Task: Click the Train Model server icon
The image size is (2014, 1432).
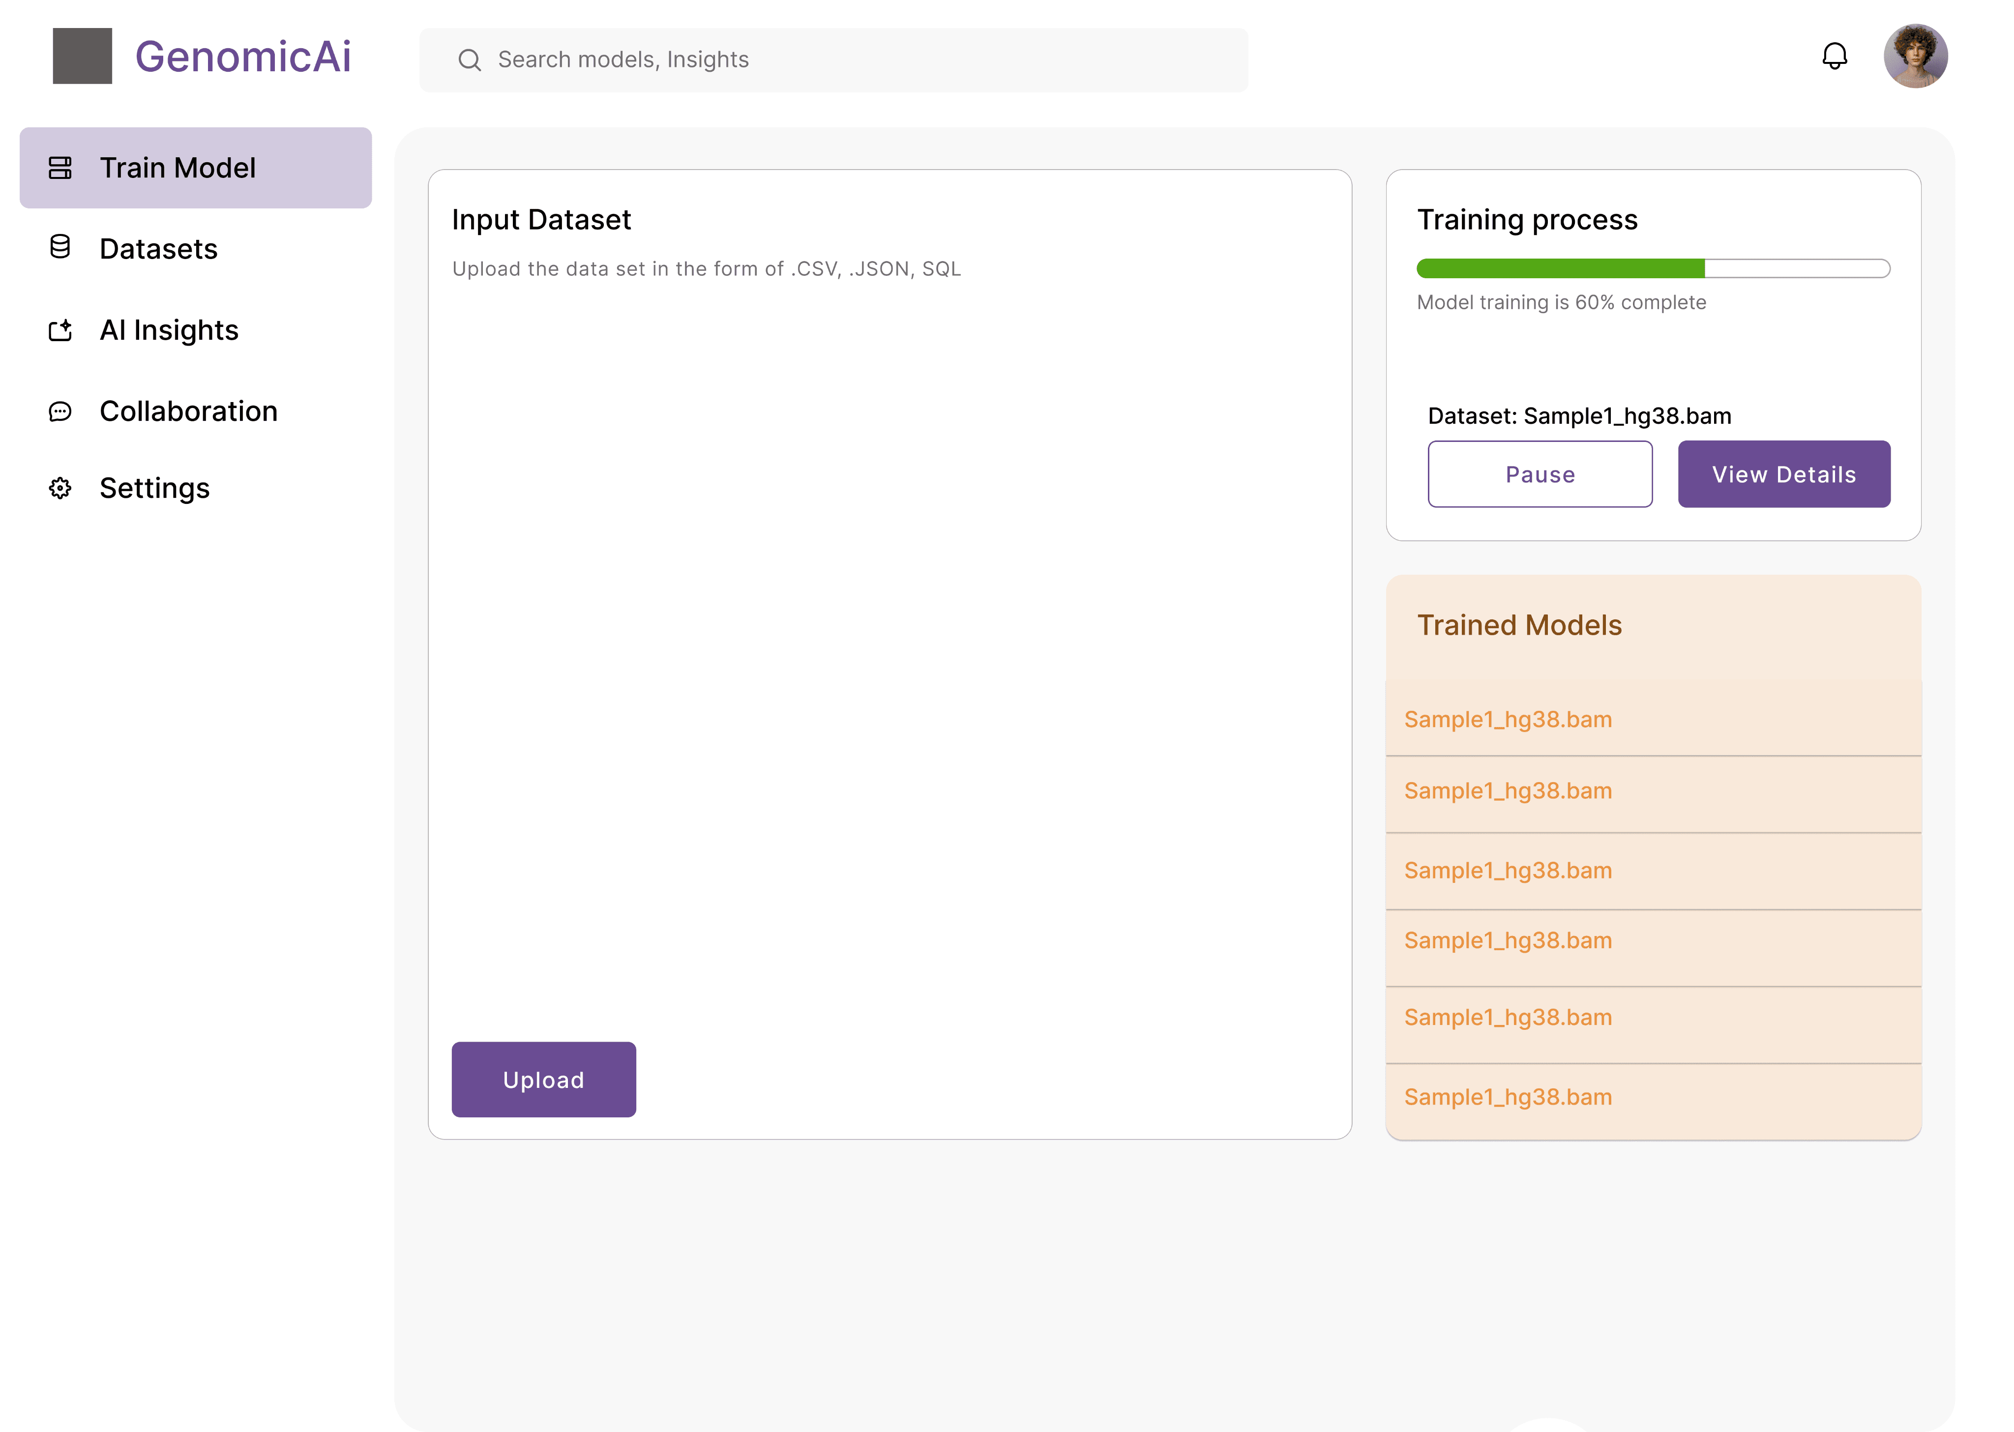Action: tap(60, 168)
